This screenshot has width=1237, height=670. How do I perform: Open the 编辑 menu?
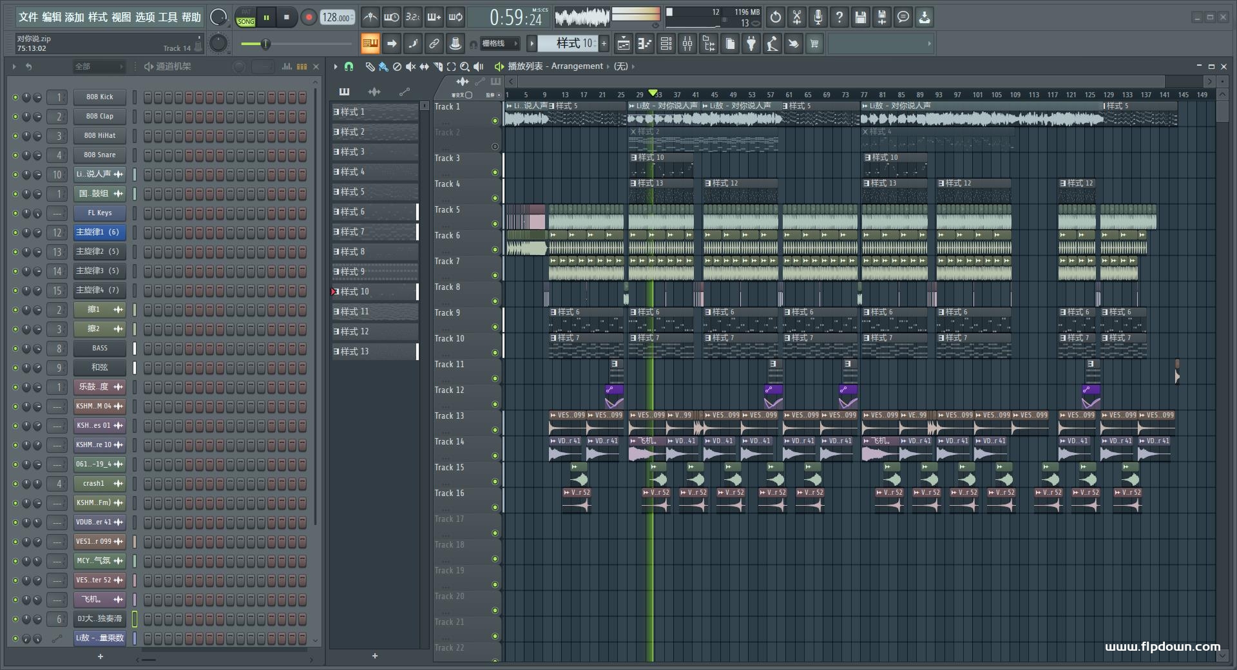[x=52, y=17]
